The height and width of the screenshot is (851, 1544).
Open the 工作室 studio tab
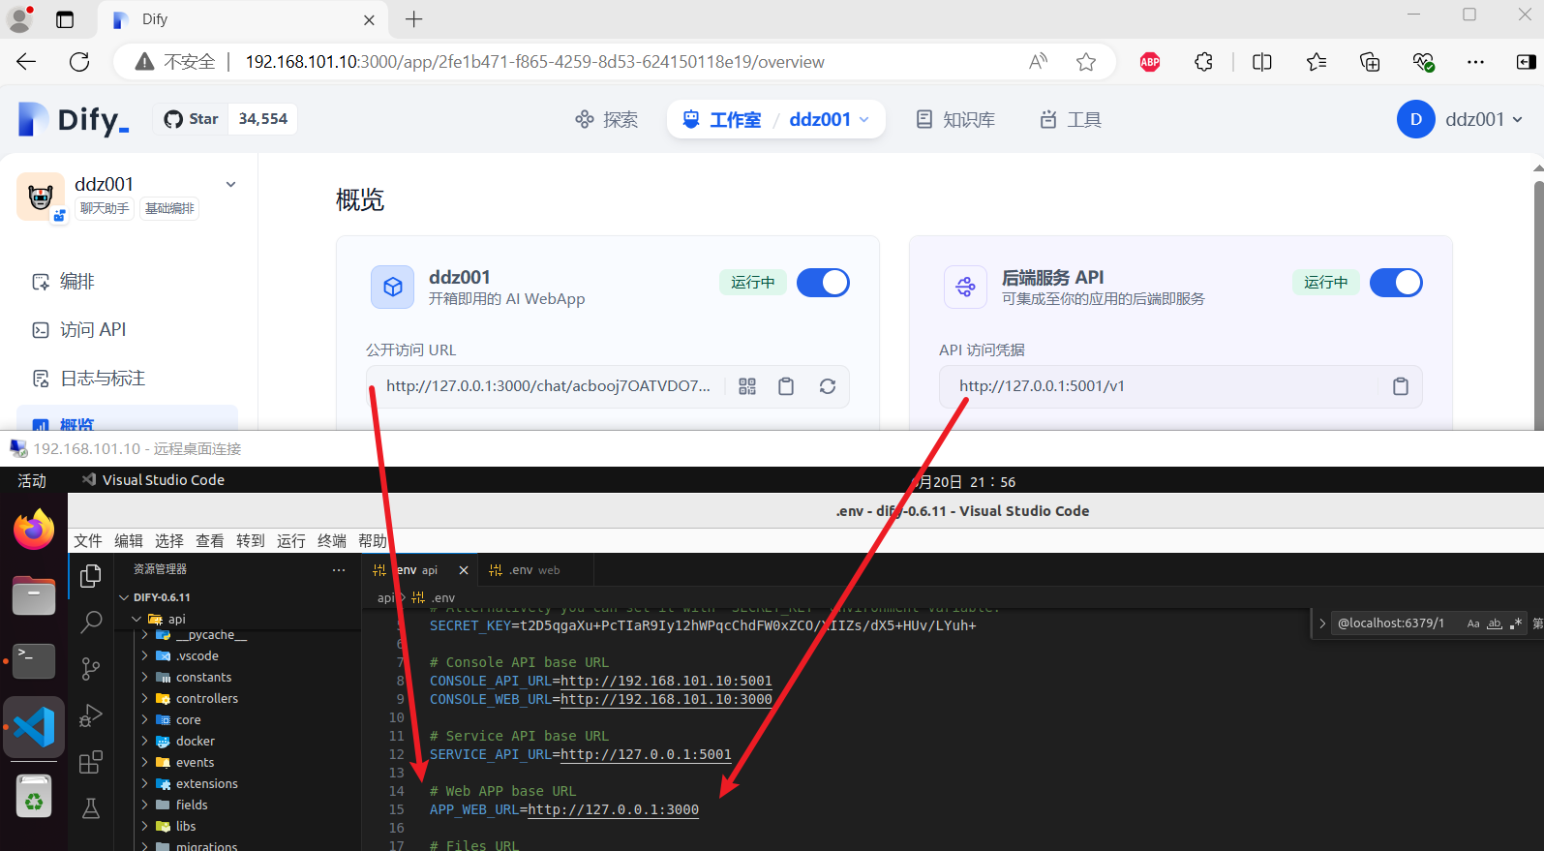pyautogui.click(x=722, y=119)
